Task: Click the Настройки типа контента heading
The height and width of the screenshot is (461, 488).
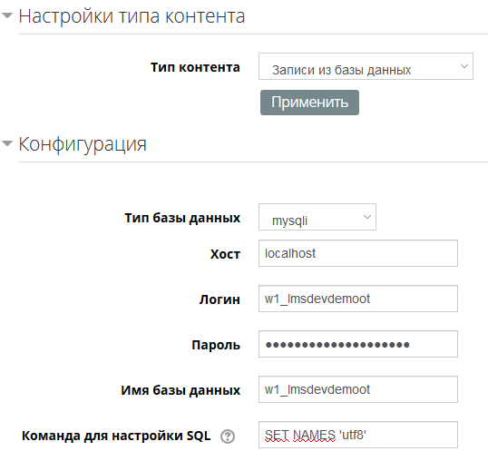Action: [132, 16]
